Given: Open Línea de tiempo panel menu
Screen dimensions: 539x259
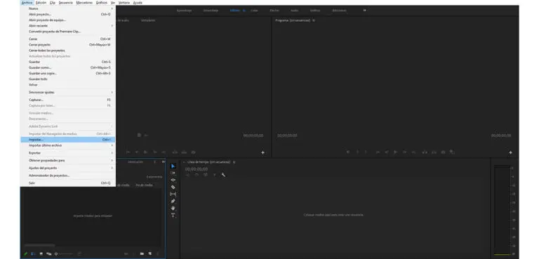Looking at the screenshot, I should (234, 162).
